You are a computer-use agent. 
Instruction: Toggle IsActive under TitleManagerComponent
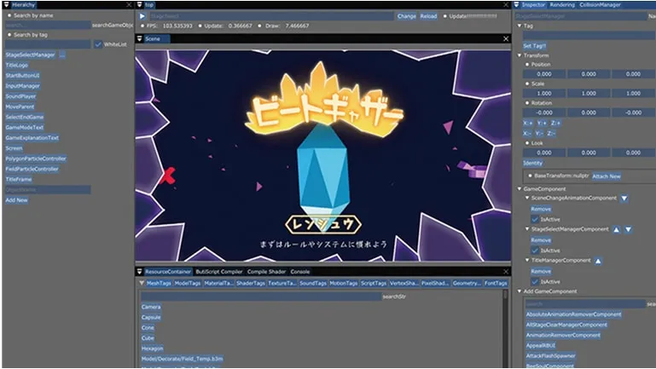point(535,282)
